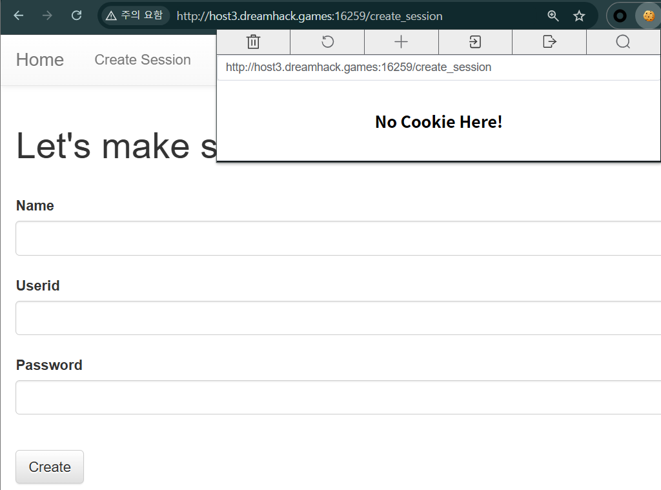The width and height of the screenshot is (661, 490).
Task: Open the page zoom magnifier icon
Action: [x=553, y=16]
